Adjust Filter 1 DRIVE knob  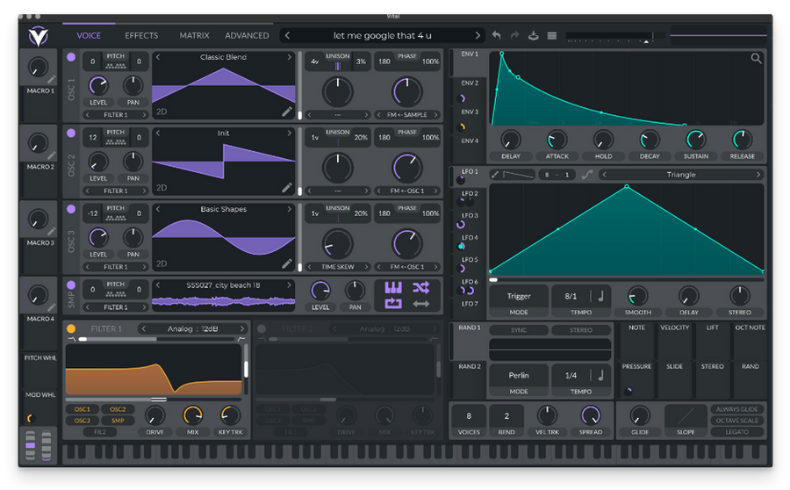coord(154,416)
